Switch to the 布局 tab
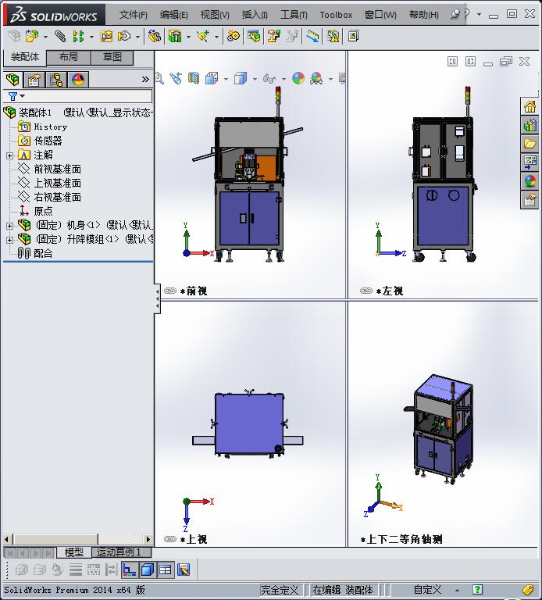 coord(69,57)
